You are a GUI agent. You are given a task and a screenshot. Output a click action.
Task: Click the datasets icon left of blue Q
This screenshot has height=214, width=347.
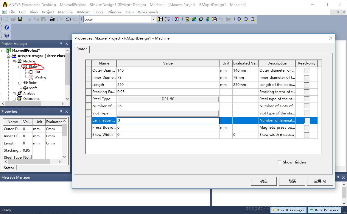167,19
